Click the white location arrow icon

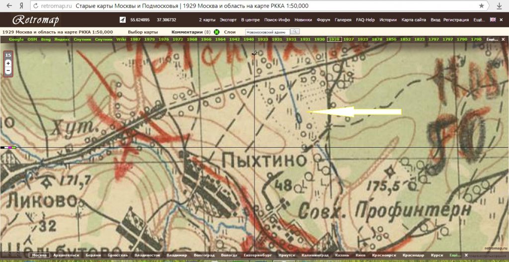coord(122,20)
